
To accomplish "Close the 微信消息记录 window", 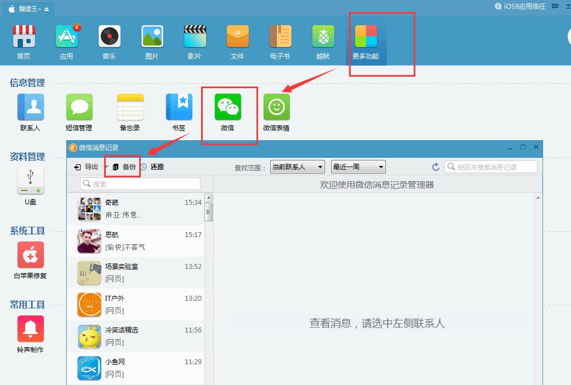I will [536, 147].
